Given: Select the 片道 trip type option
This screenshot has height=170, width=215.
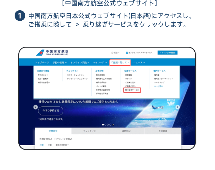Looking at the screenshot, I should coord(50,145).
